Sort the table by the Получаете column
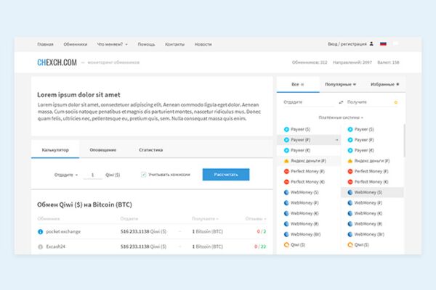The height and width of the screenshot is (290, 436). coord(205,219)
